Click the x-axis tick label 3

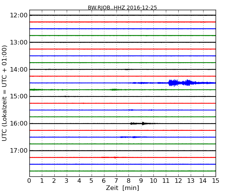click(67, 181)
